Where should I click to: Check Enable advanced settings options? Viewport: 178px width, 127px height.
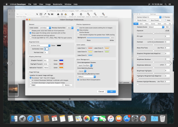point(30,35)
